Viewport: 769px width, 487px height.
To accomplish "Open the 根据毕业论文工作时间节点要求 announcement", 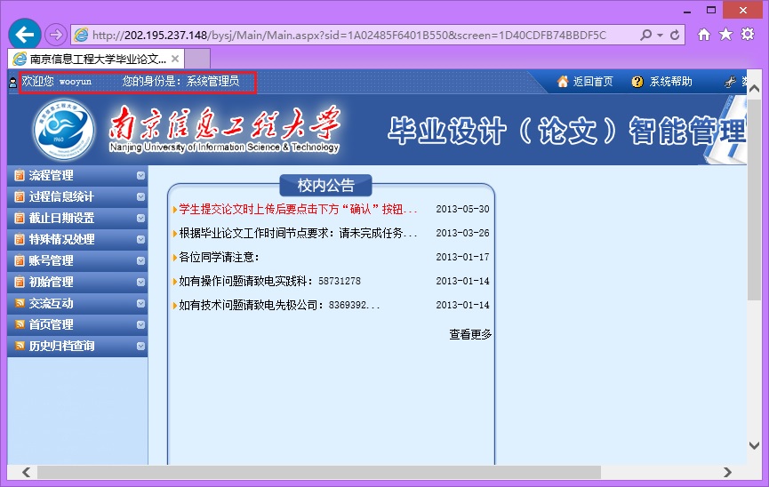I will point(298,233).
